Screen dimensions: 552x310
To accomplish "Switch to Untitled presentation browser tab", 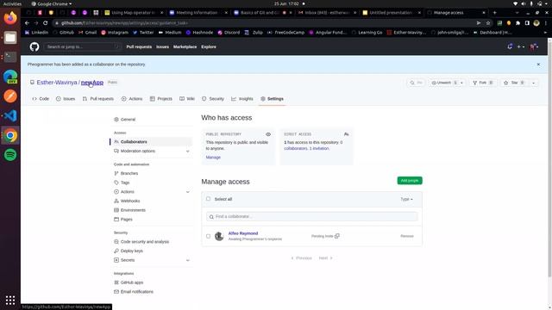I will pyautogui.click(x=391, y=13).
